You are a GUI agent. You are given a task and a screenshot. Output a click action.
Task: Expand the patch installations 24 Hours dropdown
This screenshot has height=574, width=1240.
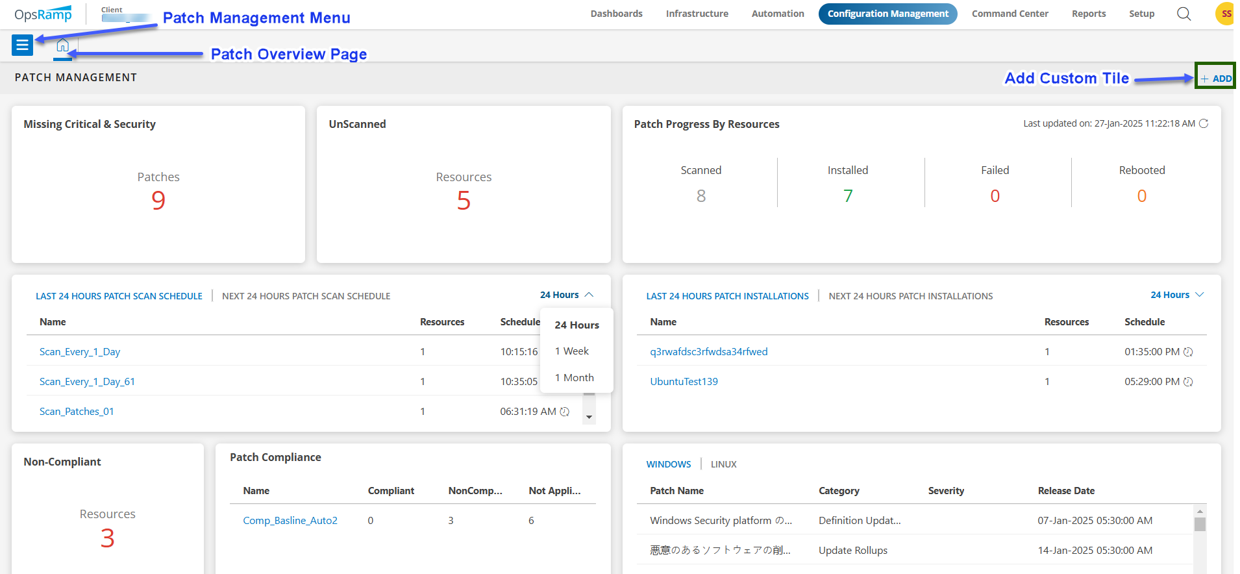pyautogui.click(x=1177, y=295)
